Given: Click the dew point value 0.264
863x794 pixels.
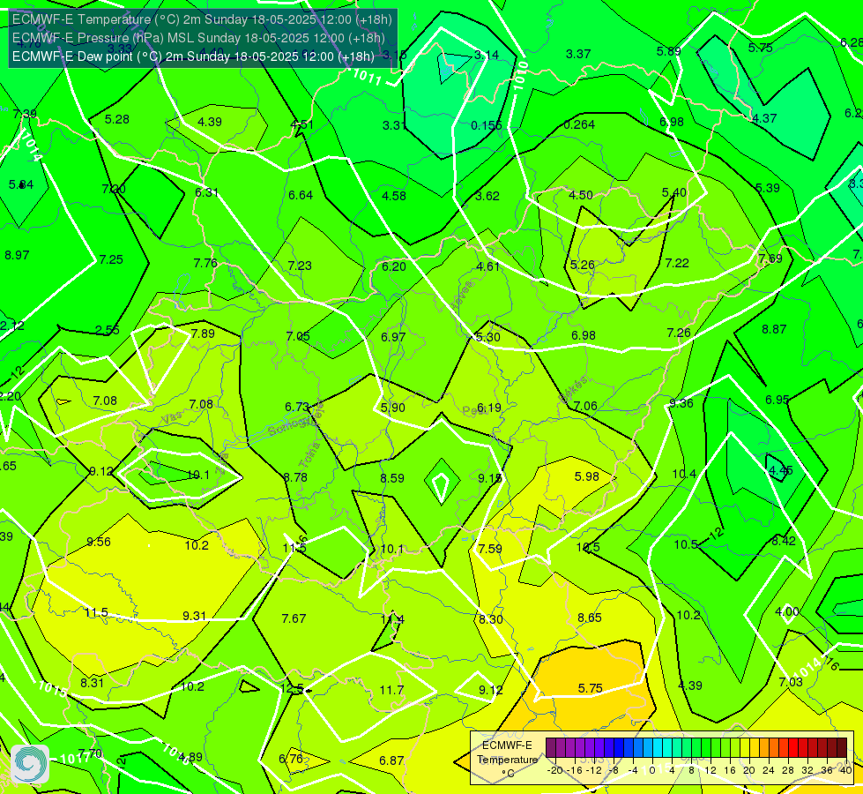Looking at the screenshot, I should click(x=579, y=124).
